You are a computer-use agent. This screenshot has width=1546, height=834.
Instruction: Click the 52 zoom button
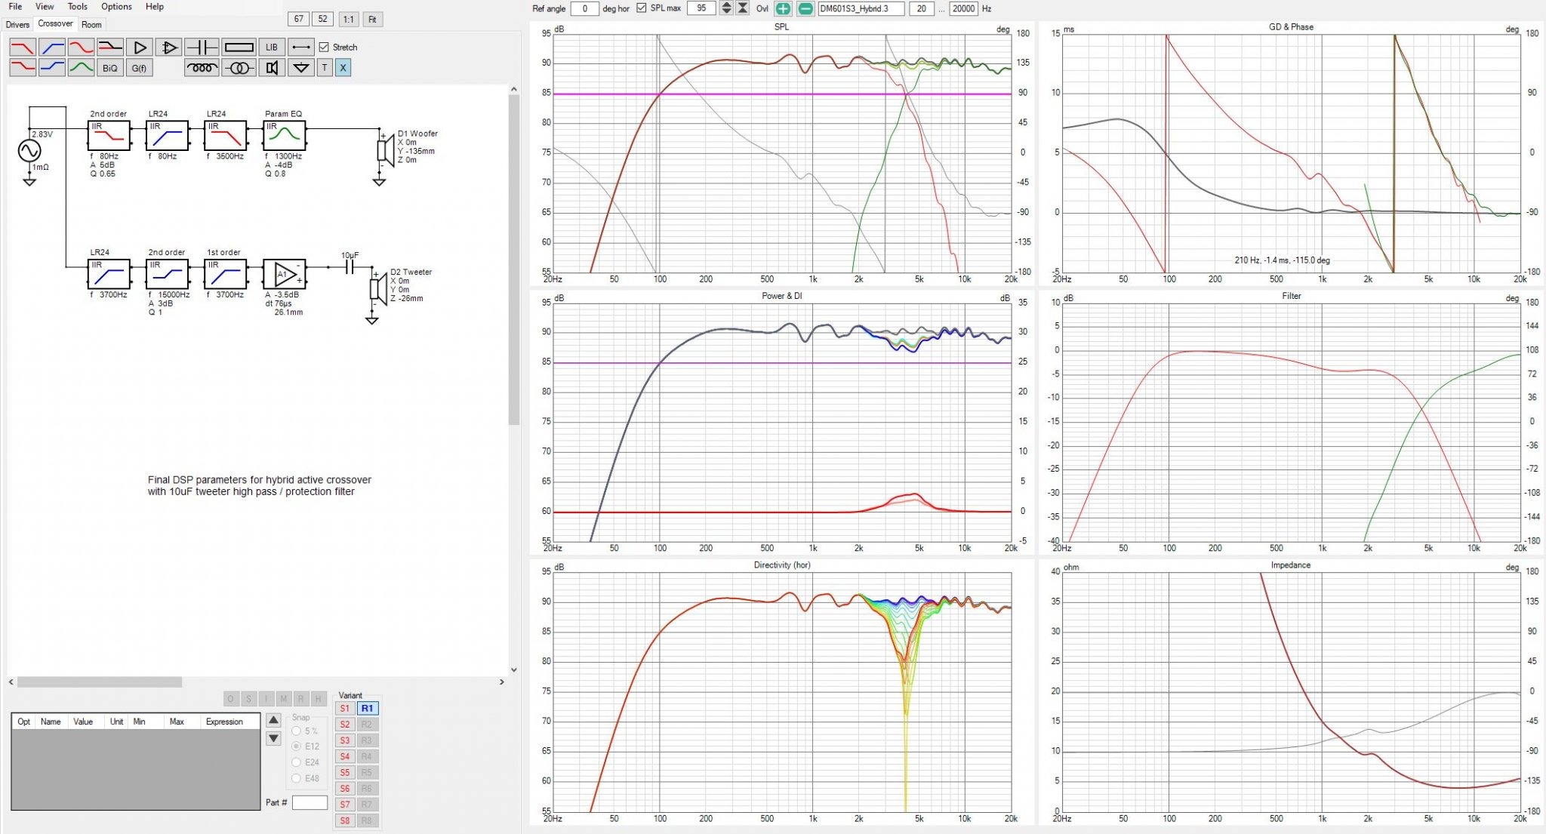[323, 19]
